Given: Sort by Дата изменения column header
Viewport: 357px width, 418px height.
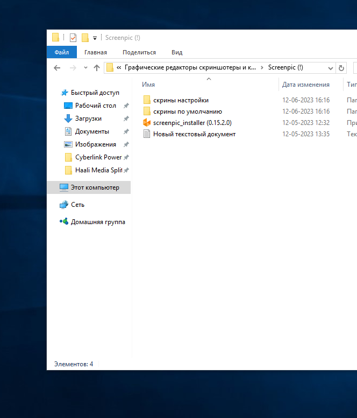Looking at the screenshot, I should pyautogui.click(x=306, y=85).
